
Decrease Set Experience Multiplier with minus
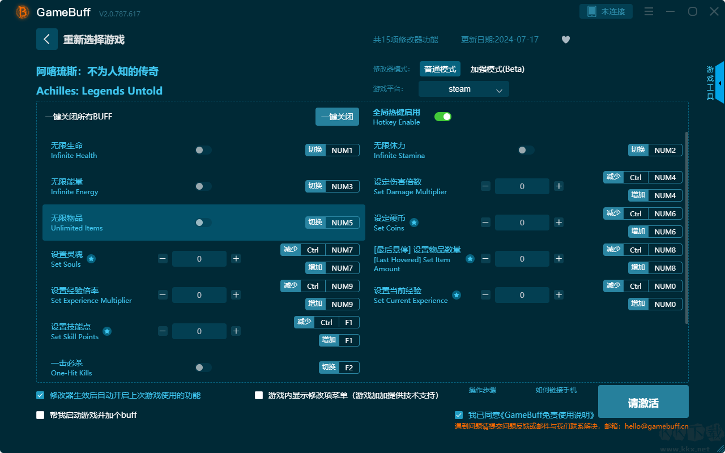(163, 295)
